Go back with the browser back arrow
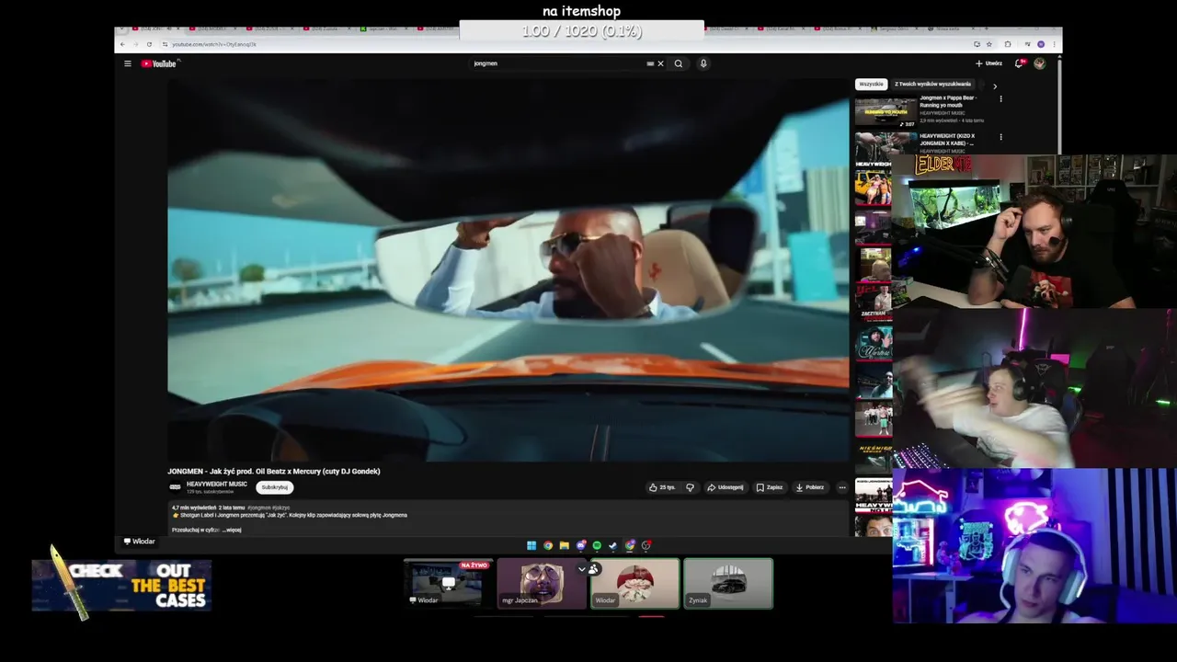The image size is (1177, 662). [122, 44]
